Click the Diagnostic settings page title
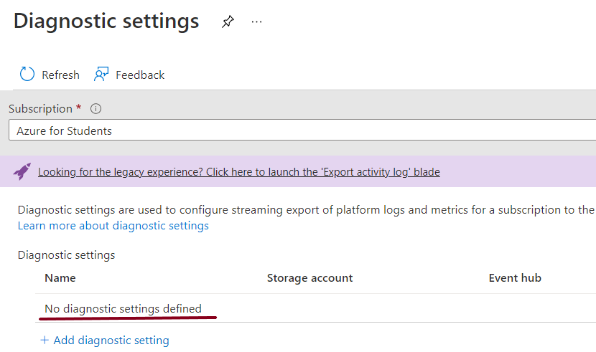The width and height of the screenshot is (596, 352). click(106, 22)
